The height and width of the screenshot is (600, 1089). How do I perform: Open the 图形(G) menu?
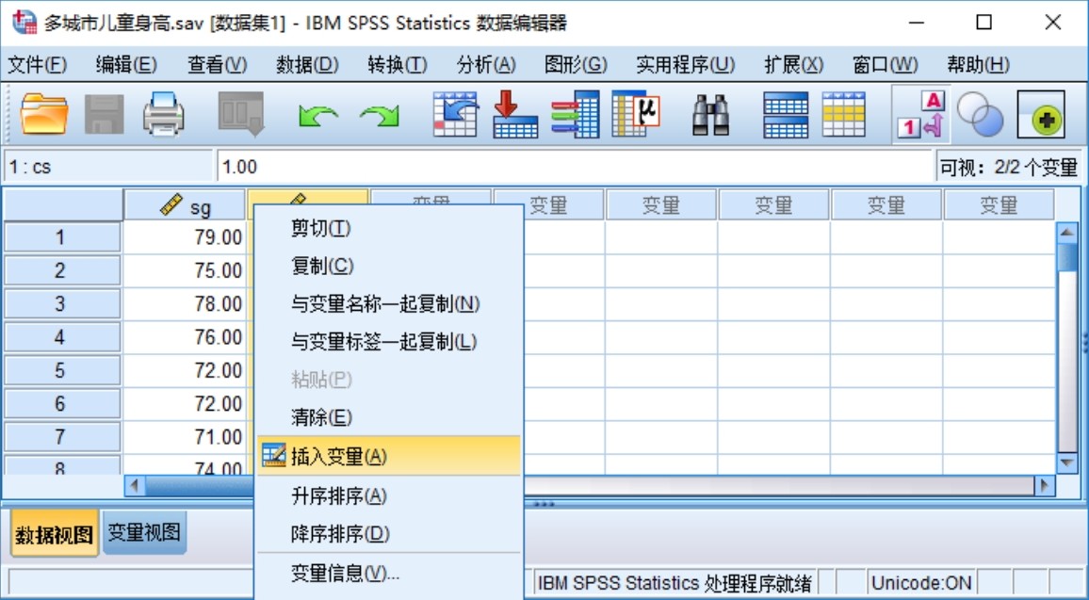point(576,65)
